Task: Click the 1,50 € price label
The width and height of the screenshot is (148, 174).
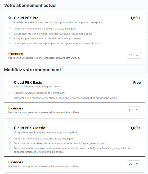Action: (136, 18)
